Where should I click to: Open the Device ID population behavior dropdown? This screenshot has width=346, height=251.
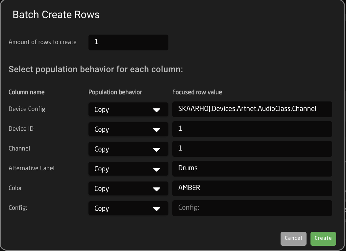point(128,129)
